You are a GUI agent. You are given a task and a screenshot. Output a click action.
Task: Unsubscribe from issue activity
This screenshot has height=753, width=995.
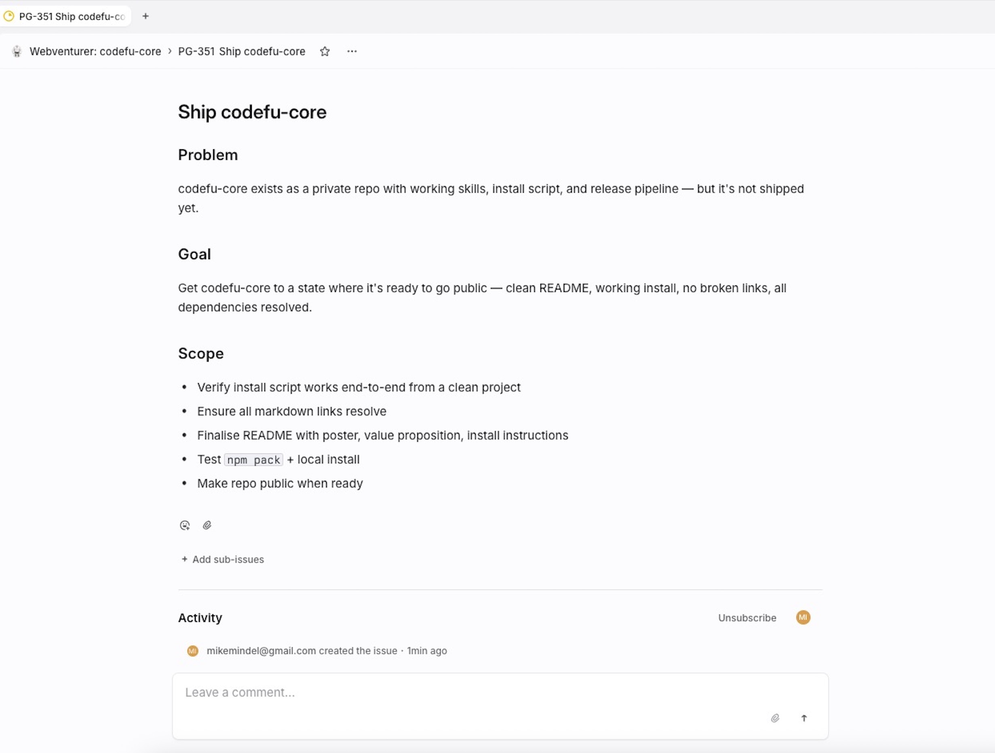pyautogui.click(x=747, y=618)
